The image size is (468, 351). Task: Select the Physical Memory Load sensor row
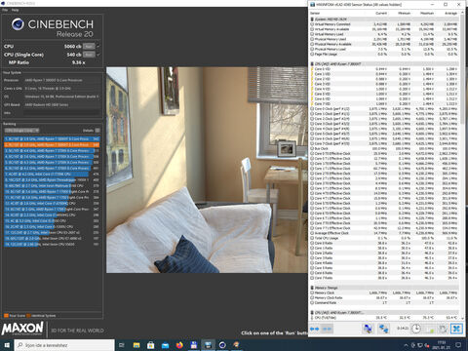(385, 49)
